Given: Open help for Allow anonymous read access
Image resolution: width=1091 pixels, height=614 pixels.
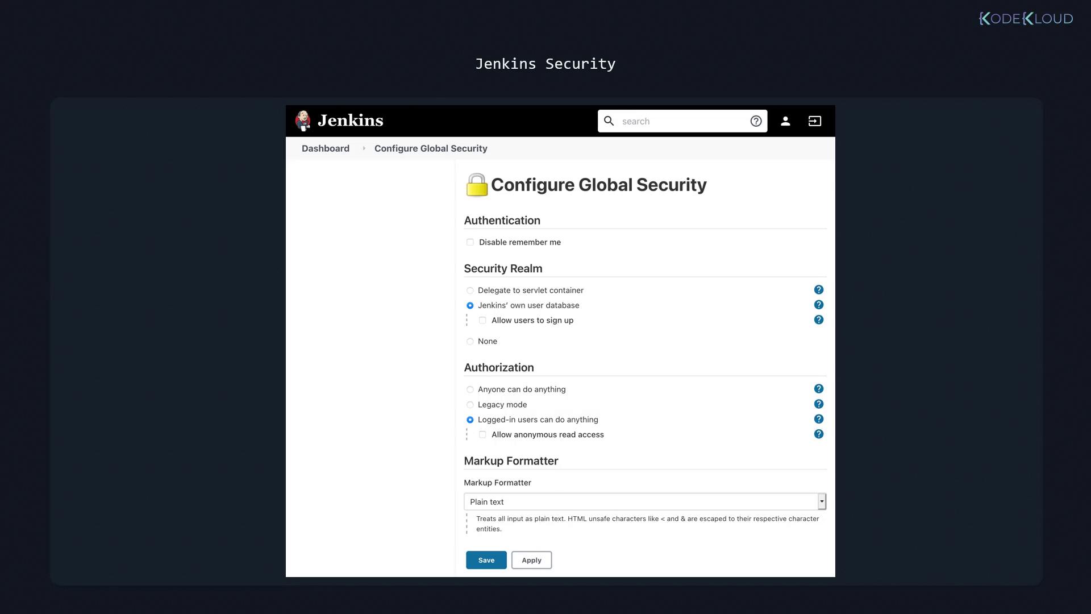Looking at the screenshot, I should 818,434.
